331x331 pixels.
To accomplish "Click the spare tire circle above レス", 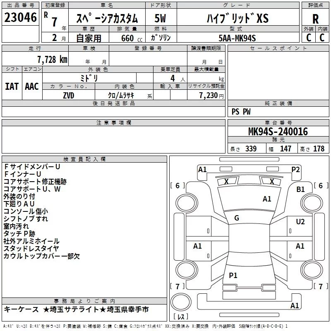I will pos(181,302).
